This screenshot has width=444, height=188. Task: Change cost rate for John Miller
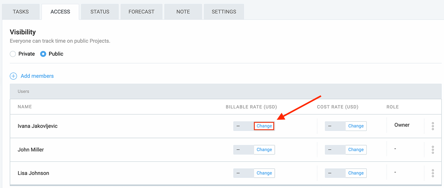(356, 149)
